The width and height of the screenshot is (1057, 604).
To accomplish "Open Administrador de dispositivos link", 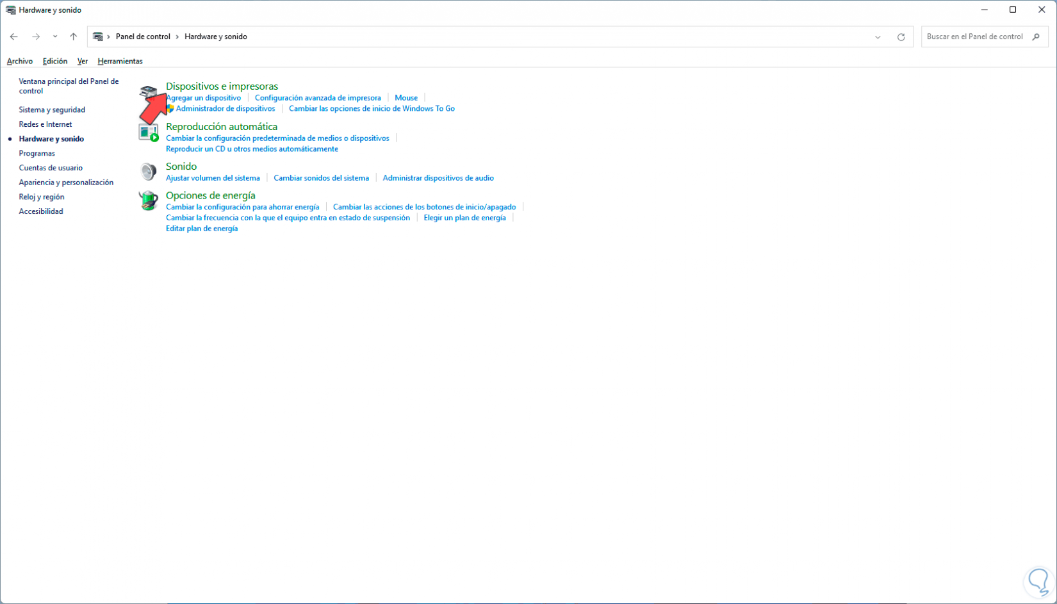I will (225, 109).
